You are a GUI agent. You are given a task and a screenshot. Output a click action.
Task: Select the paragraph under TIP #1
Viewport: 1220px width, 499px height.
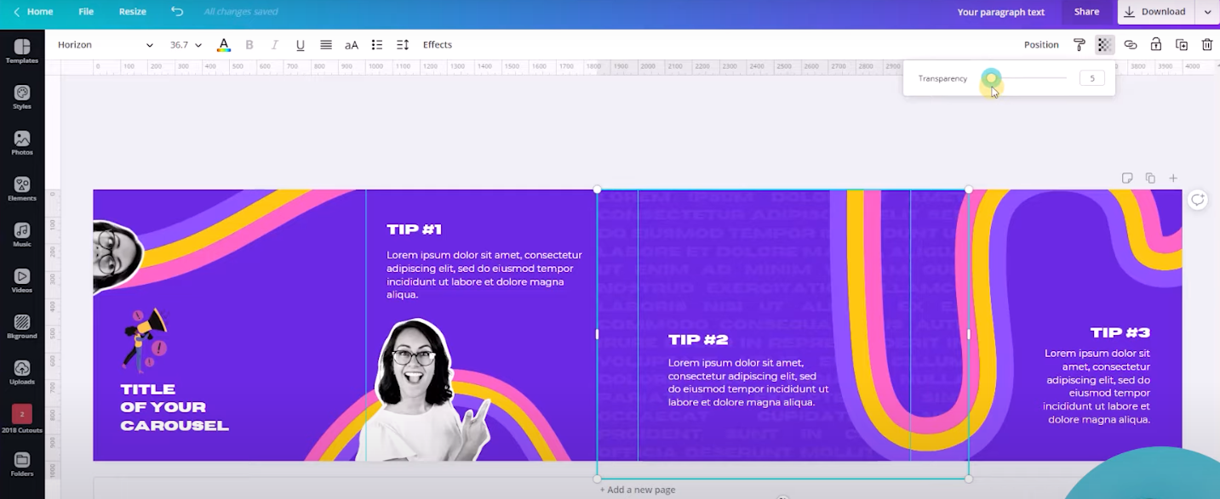point(484,275)
